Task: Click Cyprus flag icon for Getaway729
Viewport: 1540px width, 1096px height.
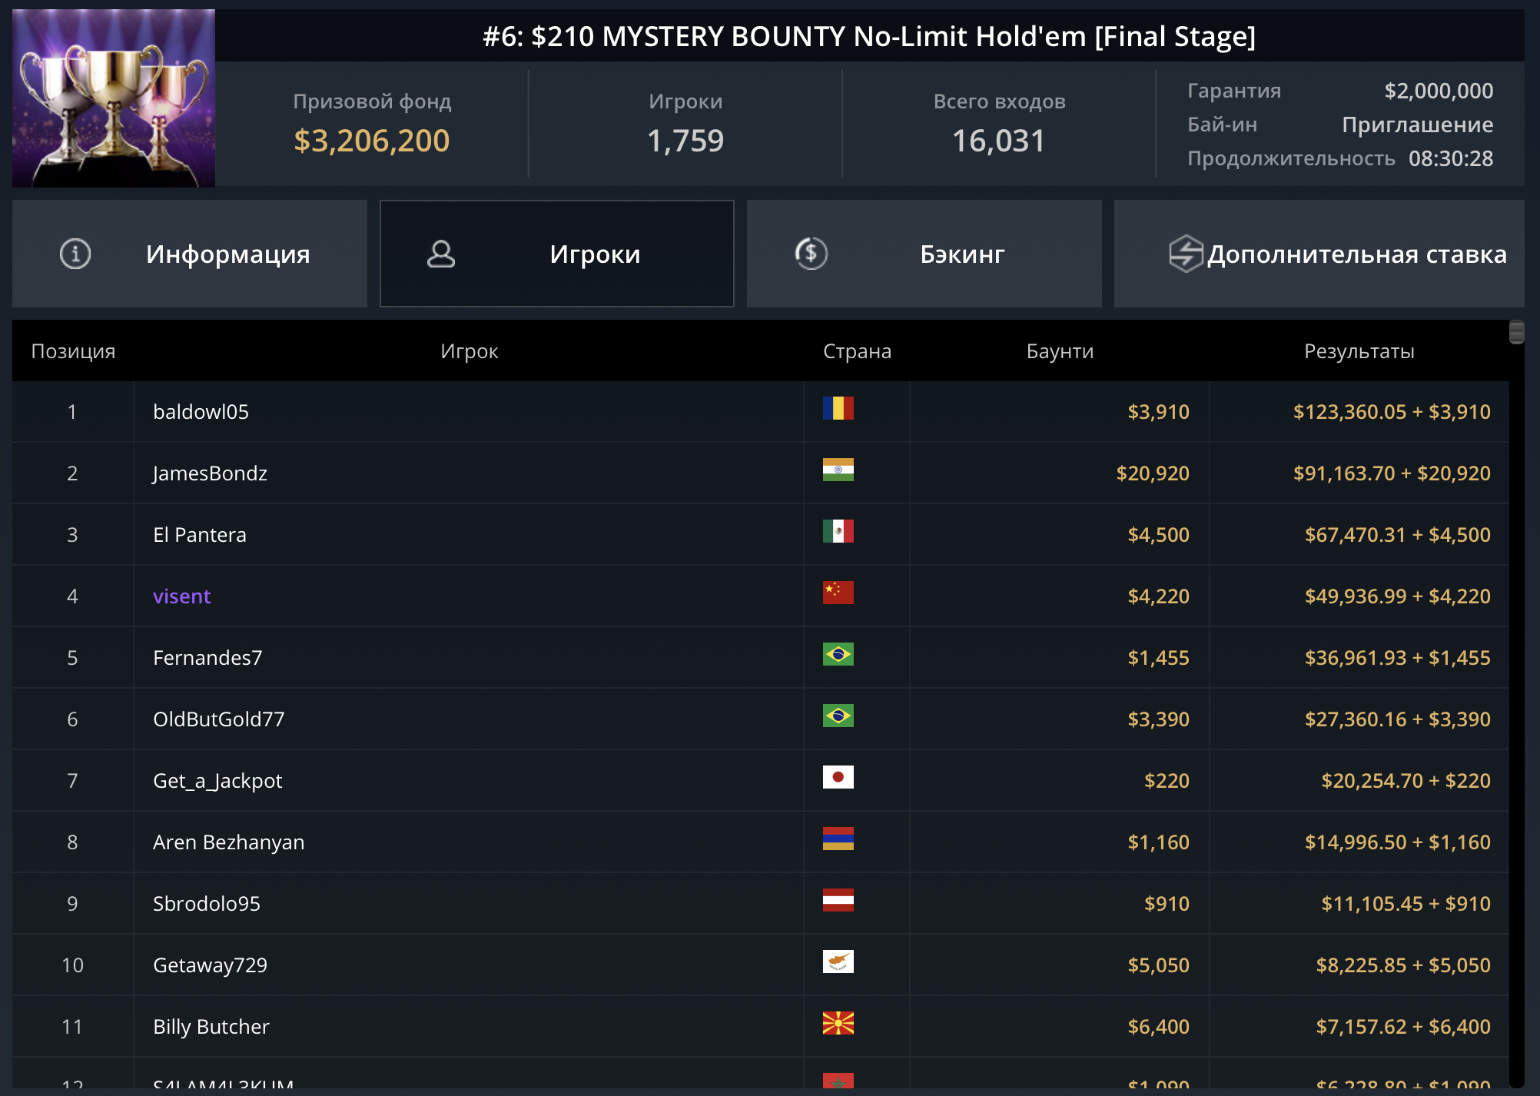Action: coord(838,961)
